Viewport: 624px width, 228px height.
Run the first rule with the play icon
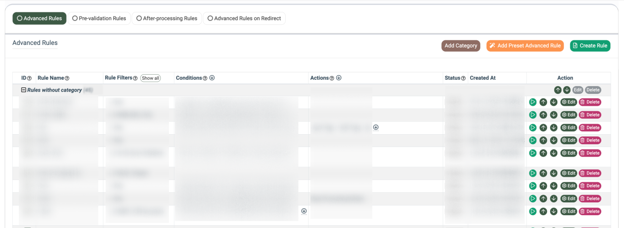(x=533, y=102)
